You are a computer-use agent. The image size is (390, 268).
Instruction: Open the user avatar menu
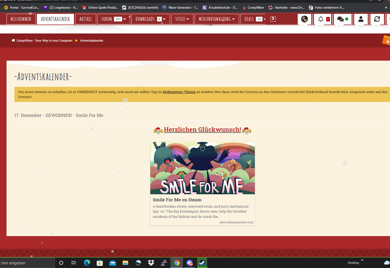tap(305, 19)
